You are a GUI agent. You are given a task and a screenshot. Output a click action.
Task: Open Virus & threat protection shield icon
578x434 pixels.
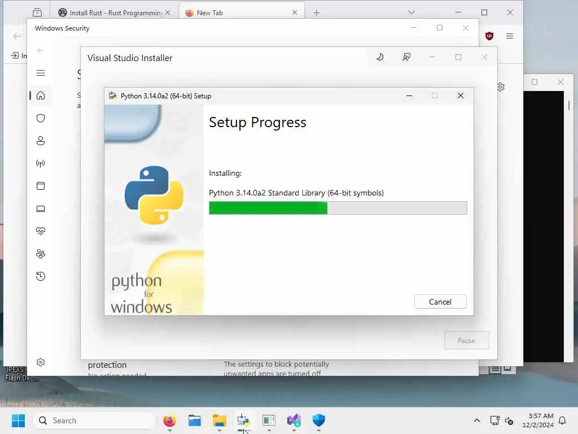coord(41,118)
